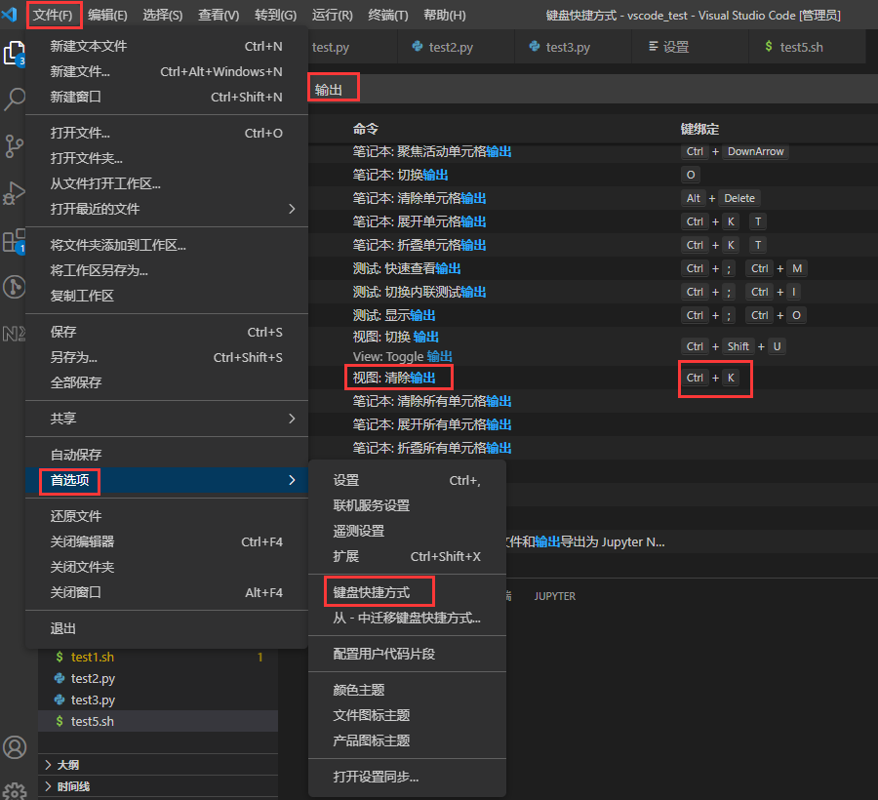Screen dimensions: 878x800
Task: Switch to the test5.sh tab
Action: click(x=807, y=47)
